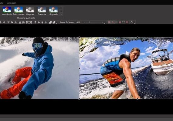The height and width of the screenshot is (121, 173).
Task: Click the bottom-center handle of surfer photo
Action: pyautogui.click(x=137, y=99)
